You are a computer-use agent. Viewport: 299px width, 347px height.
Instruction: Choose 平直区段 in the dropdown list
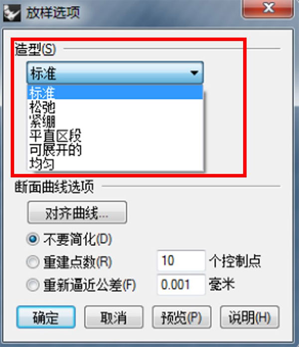(x=115, y=135)
